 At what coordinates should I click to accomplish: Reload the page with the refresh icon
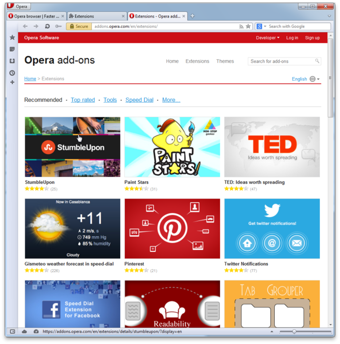point(47,26)
